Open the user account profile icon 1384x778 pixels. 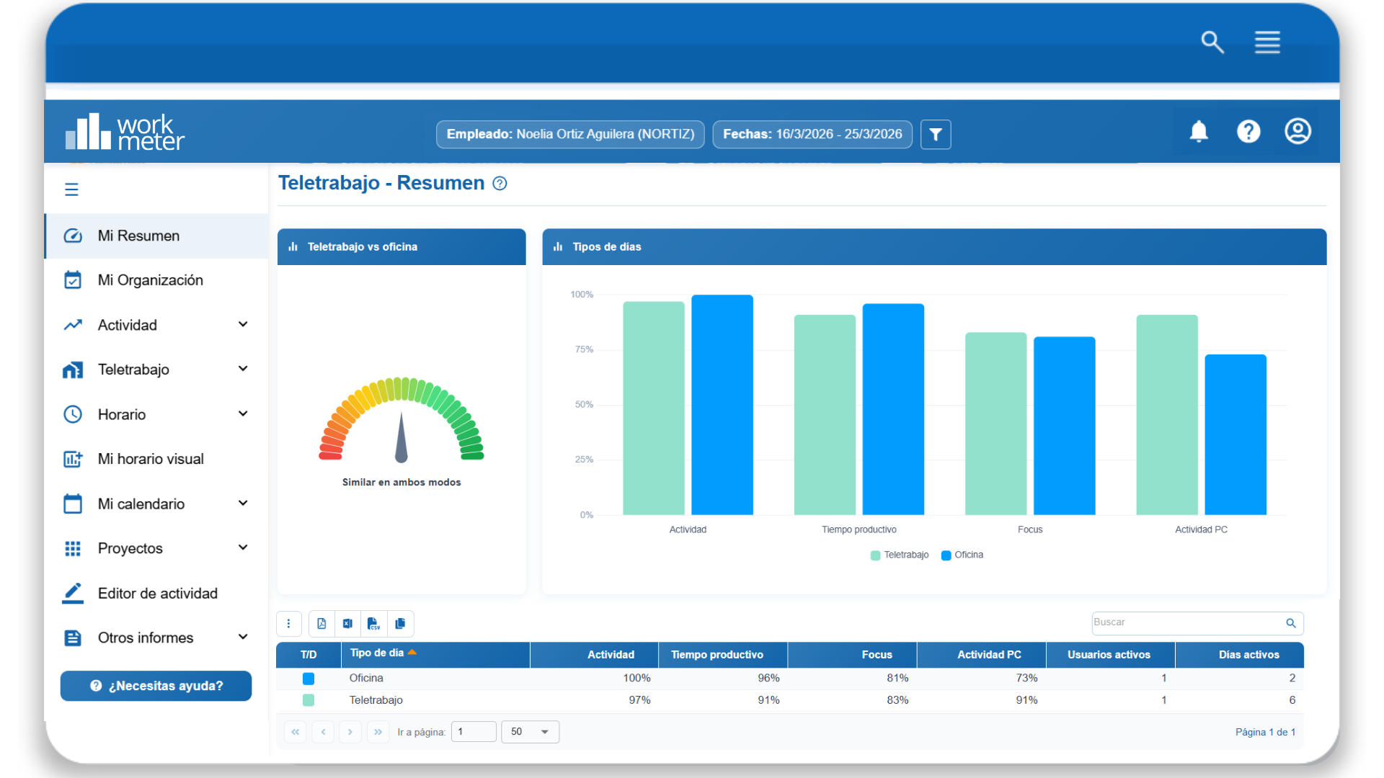[1297, 131]
